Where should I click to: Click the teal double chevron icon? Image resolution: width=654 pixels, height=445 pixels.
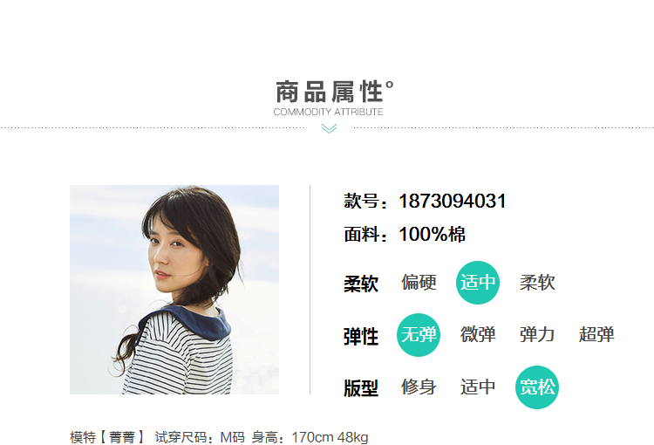pyautogui.click(x=329, y=128)
